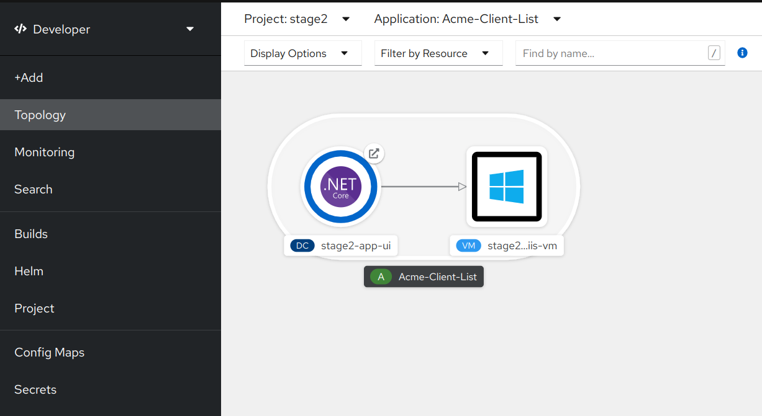Open Helm from the sidebar
This screenshot has width=762, height=416.
[29, 271]
